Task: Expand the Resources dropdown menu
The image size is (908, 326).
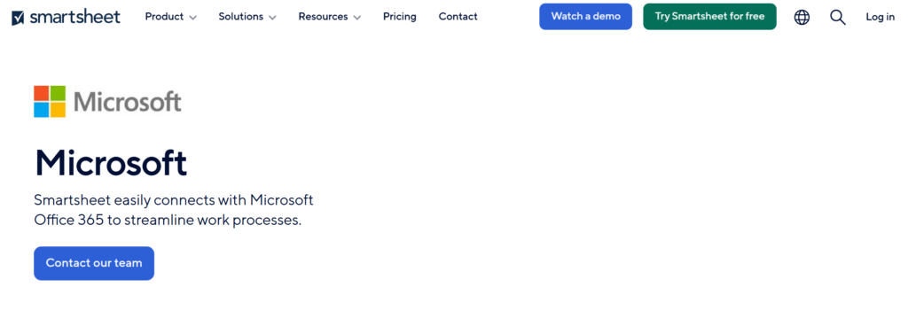Action: pyautogui.click(x=330, y=17)
